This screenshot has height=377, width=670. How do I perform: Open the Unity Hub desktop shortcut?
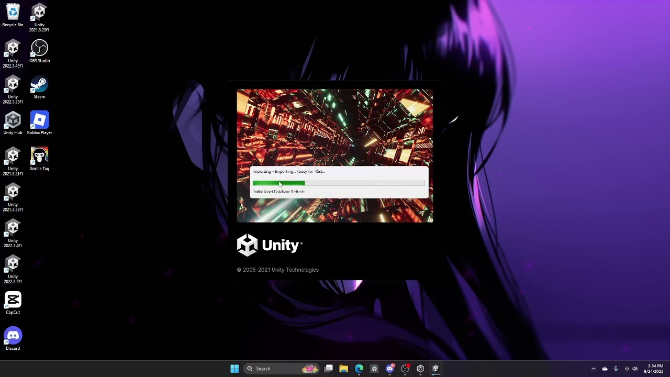pyautogui.click(x=13, y=124)
